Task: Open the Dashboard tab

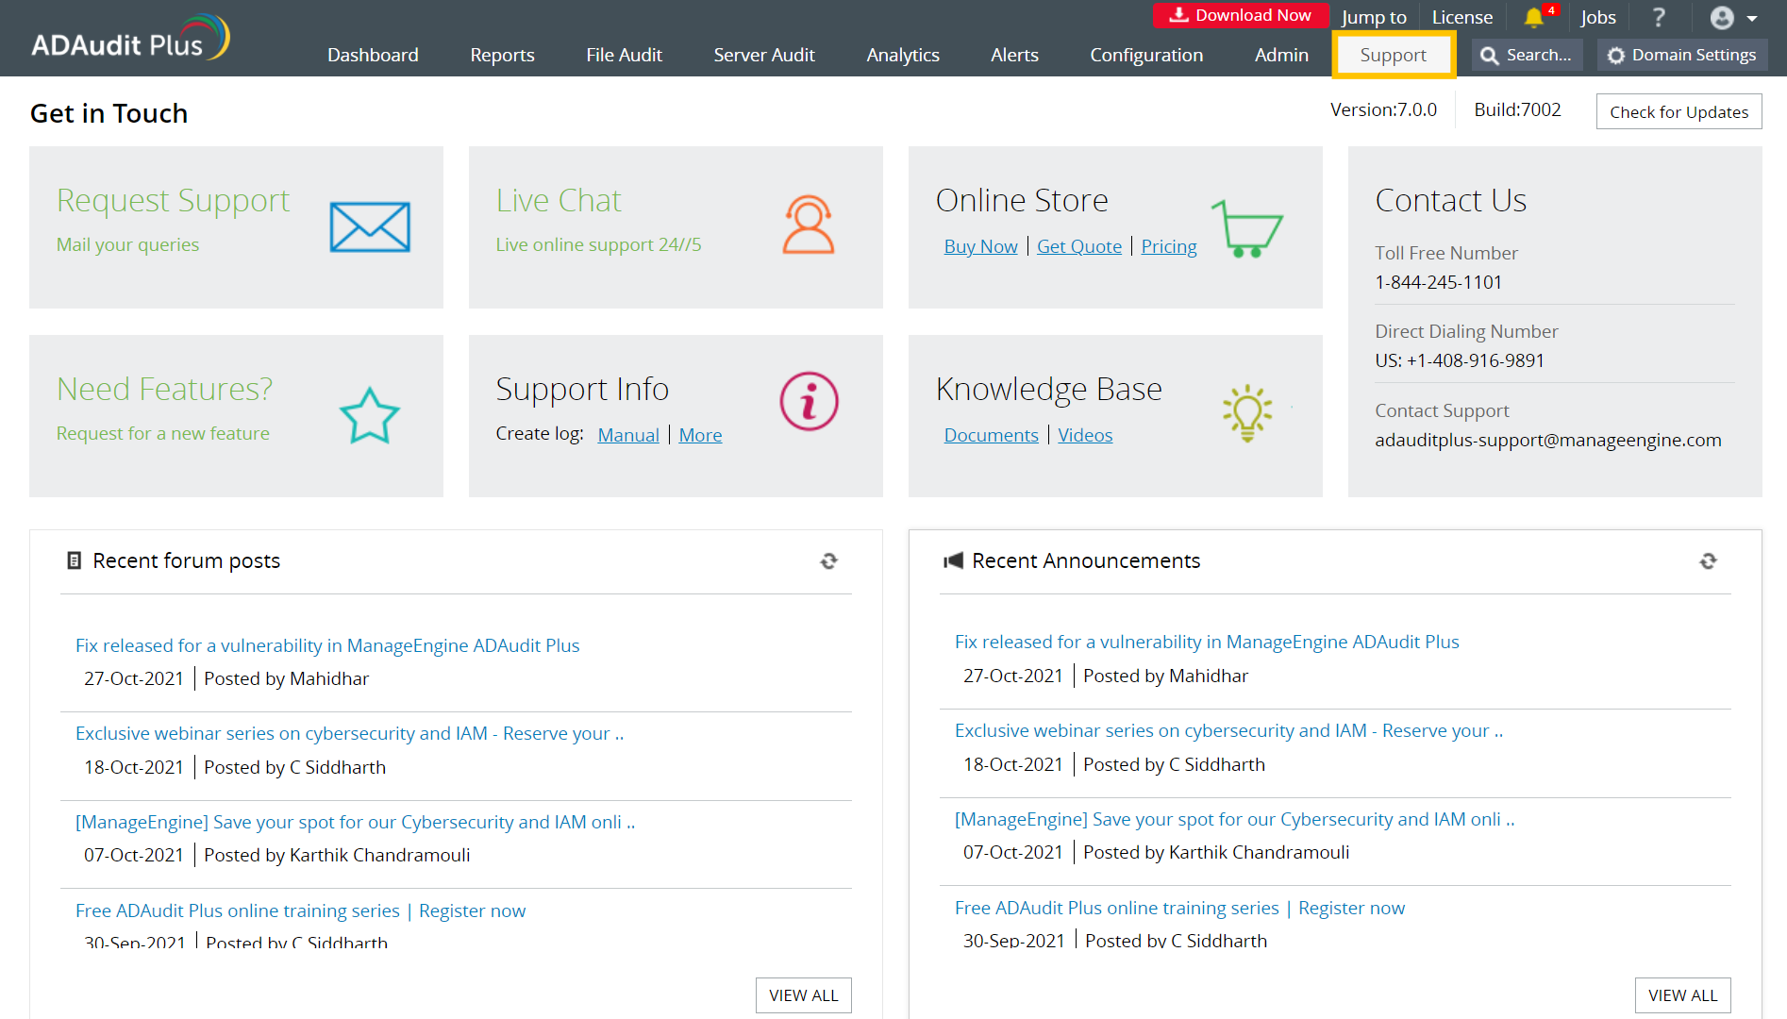Action: 373,55
